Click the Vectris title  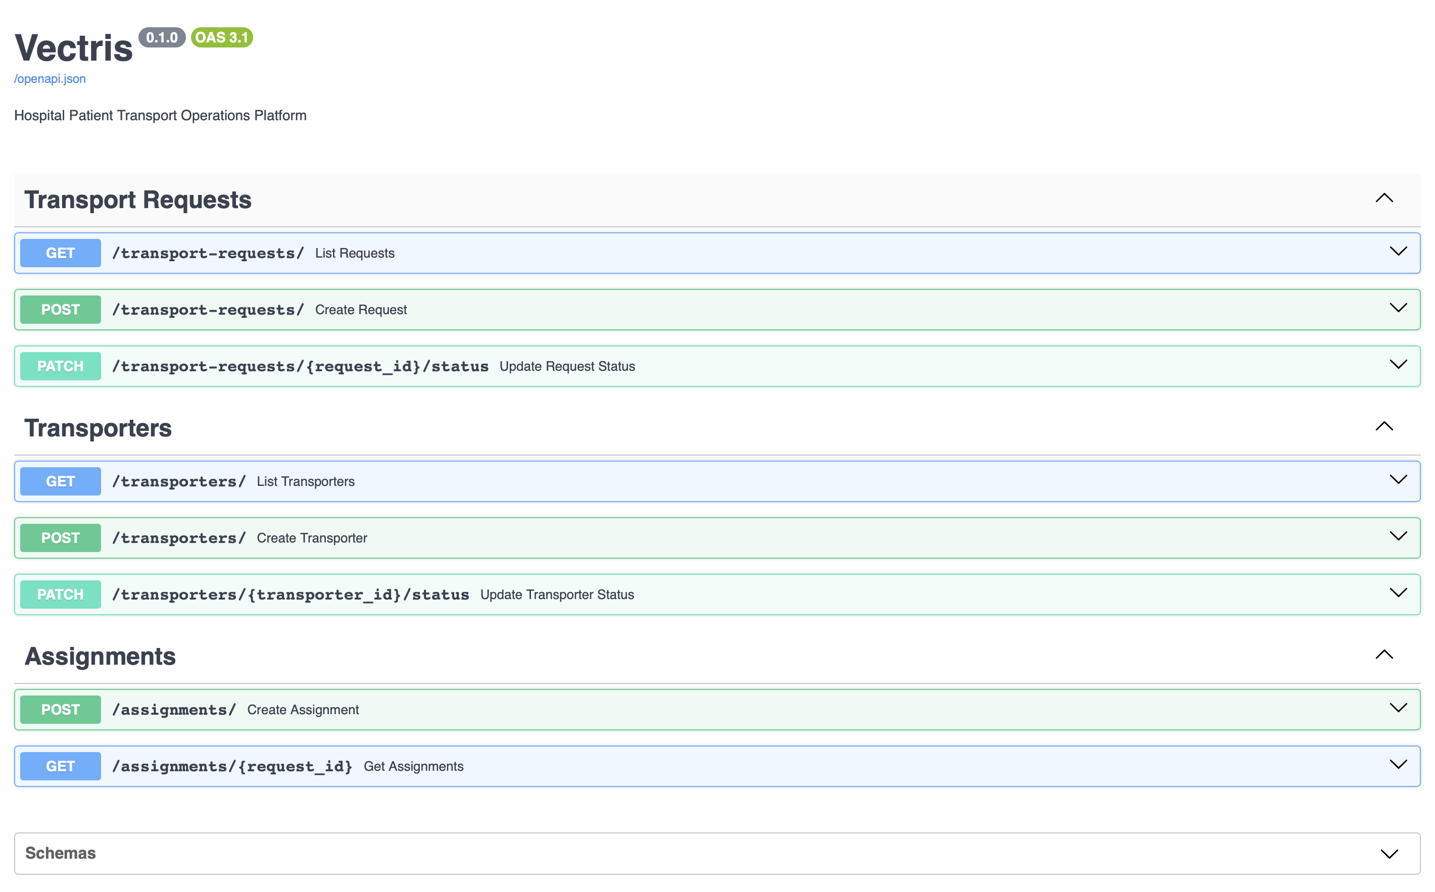74,48
